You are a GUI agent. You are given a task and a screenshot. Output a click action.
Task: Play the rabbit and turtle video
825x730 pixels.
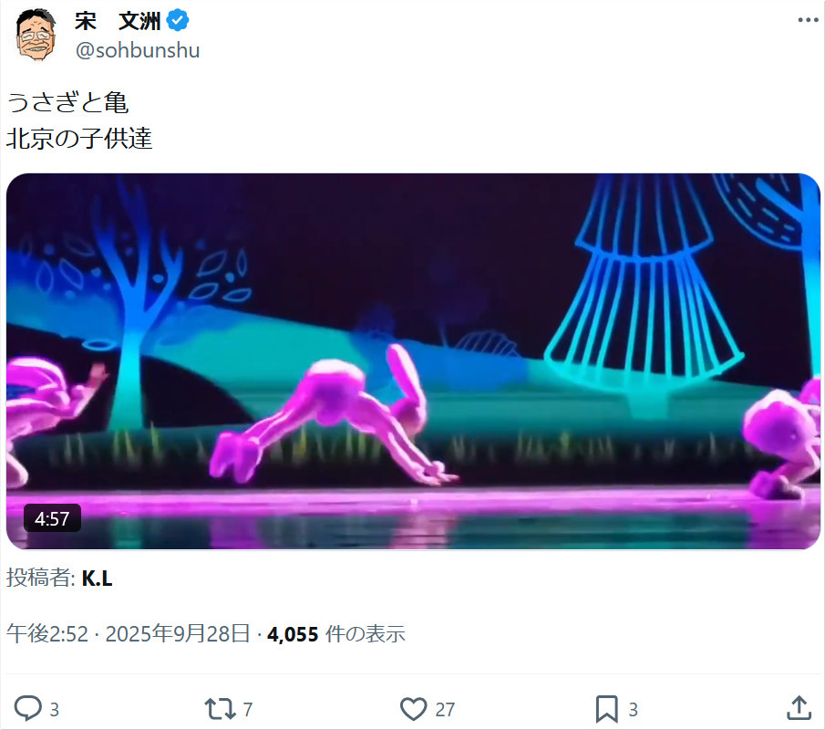(413, 361)
